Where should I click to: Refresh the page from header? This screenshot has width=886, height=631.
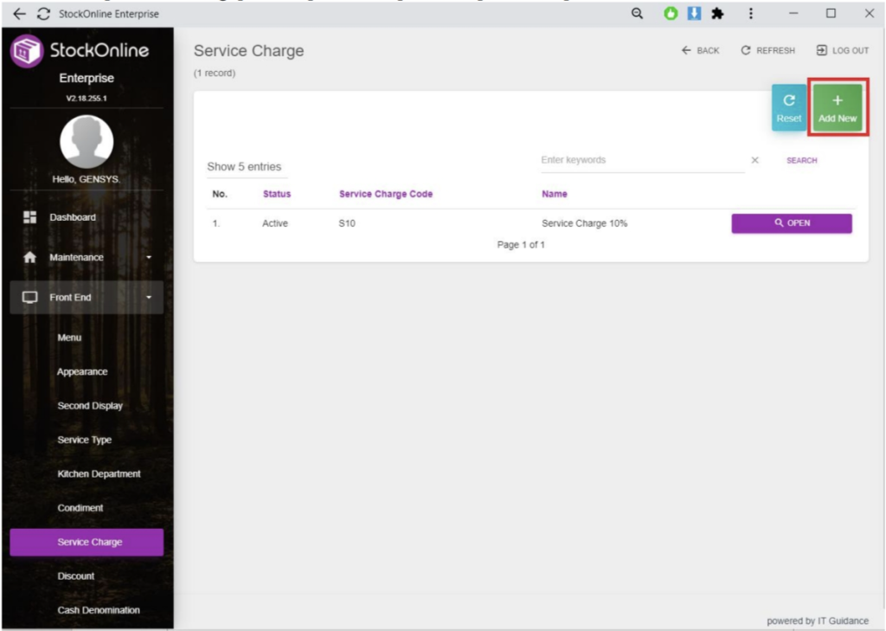coord(767,51)
